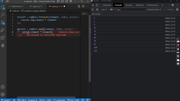180x101 pixels.
Task: Show the console sidebar
Action: click(93, 10)
